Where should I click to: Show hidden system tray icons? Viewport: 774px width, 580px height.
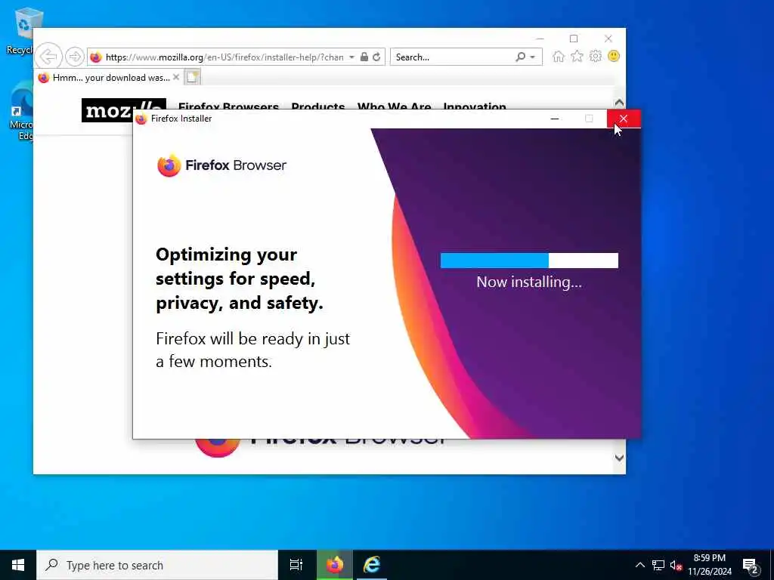pyautogui.click(x=639, y=565)
